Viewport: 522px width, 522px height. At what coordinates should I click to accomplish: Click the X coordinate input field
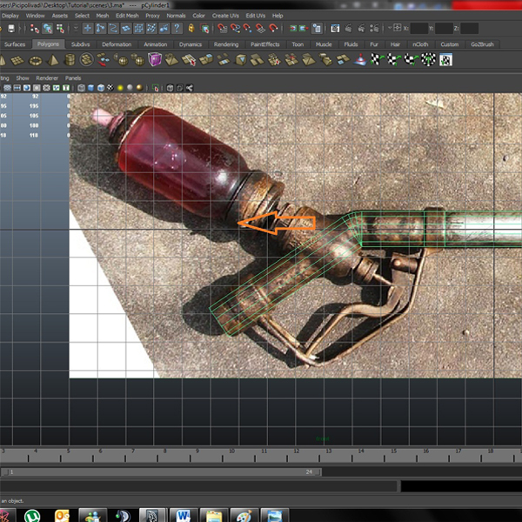(x=418, y=29)
